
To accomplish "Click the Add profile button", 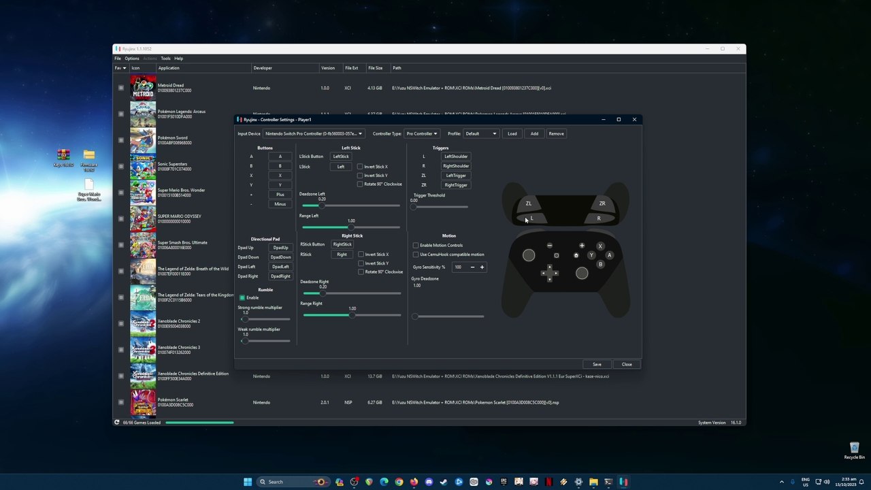I will (x=534, y=133).
